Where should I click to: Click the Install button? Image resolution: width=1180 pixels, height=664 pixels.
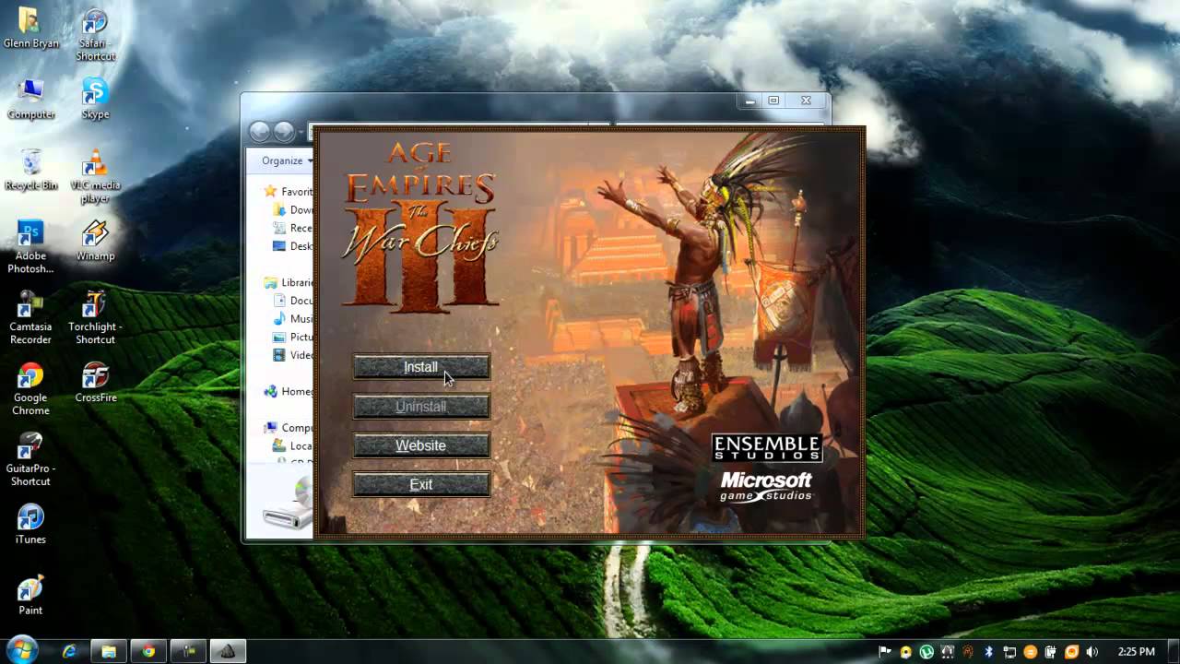pyautogui.click(x=421, y=367)
